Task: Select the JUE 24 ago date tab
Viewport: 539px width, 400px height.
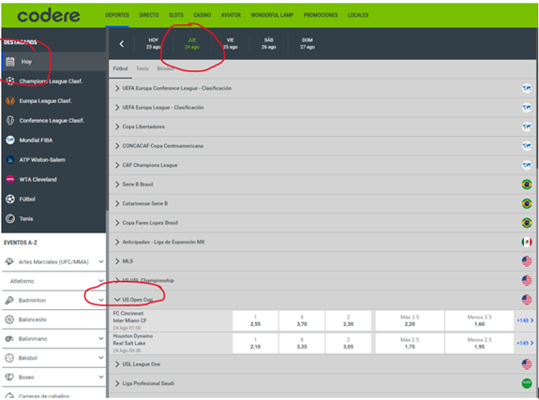Action: pyautogui.click(x=192, y=44)
